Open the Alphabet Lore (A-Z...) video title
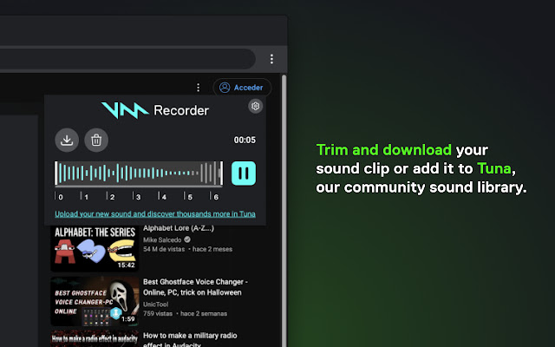The image size is (555, 347). [179, 228]
